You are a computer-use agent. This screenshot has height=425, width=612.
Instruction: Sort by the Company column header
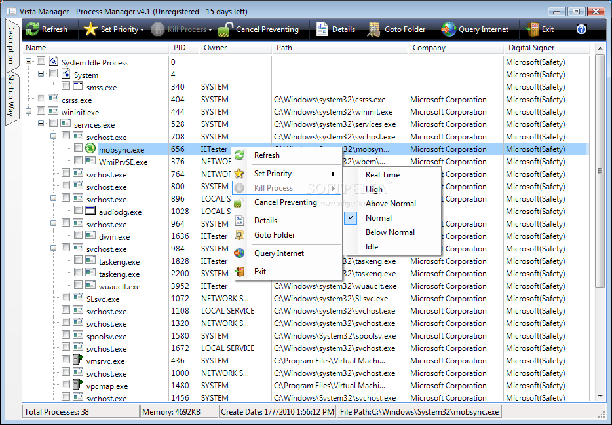click(455, 48)
